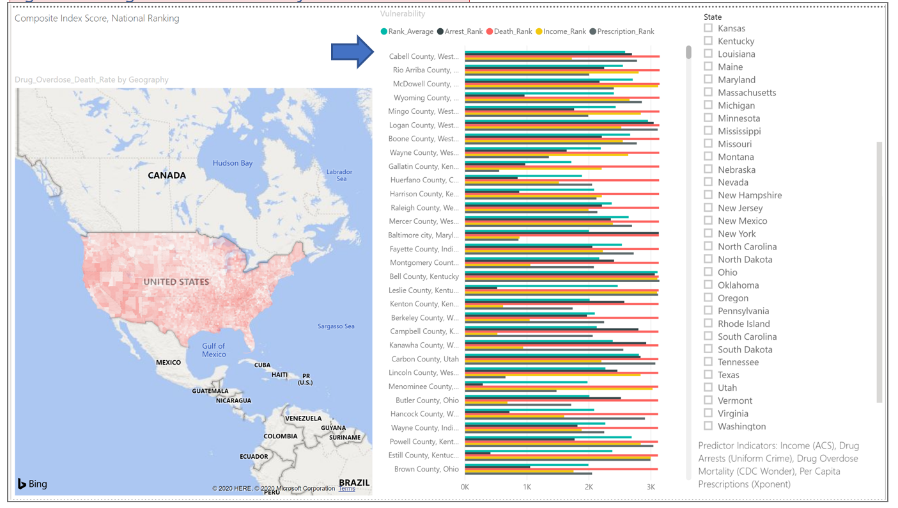898x508 pixels.
Task: Tick the Utah state filter
Action: (708, 387)
